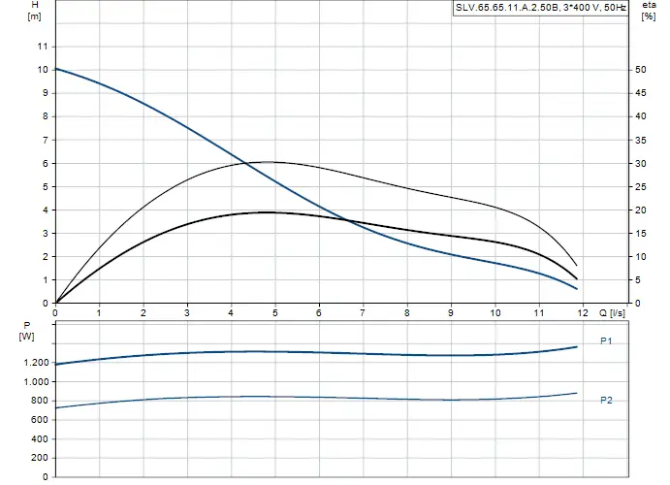
Task: Click the 200 tick on the power axis
Action: [41, 458]
